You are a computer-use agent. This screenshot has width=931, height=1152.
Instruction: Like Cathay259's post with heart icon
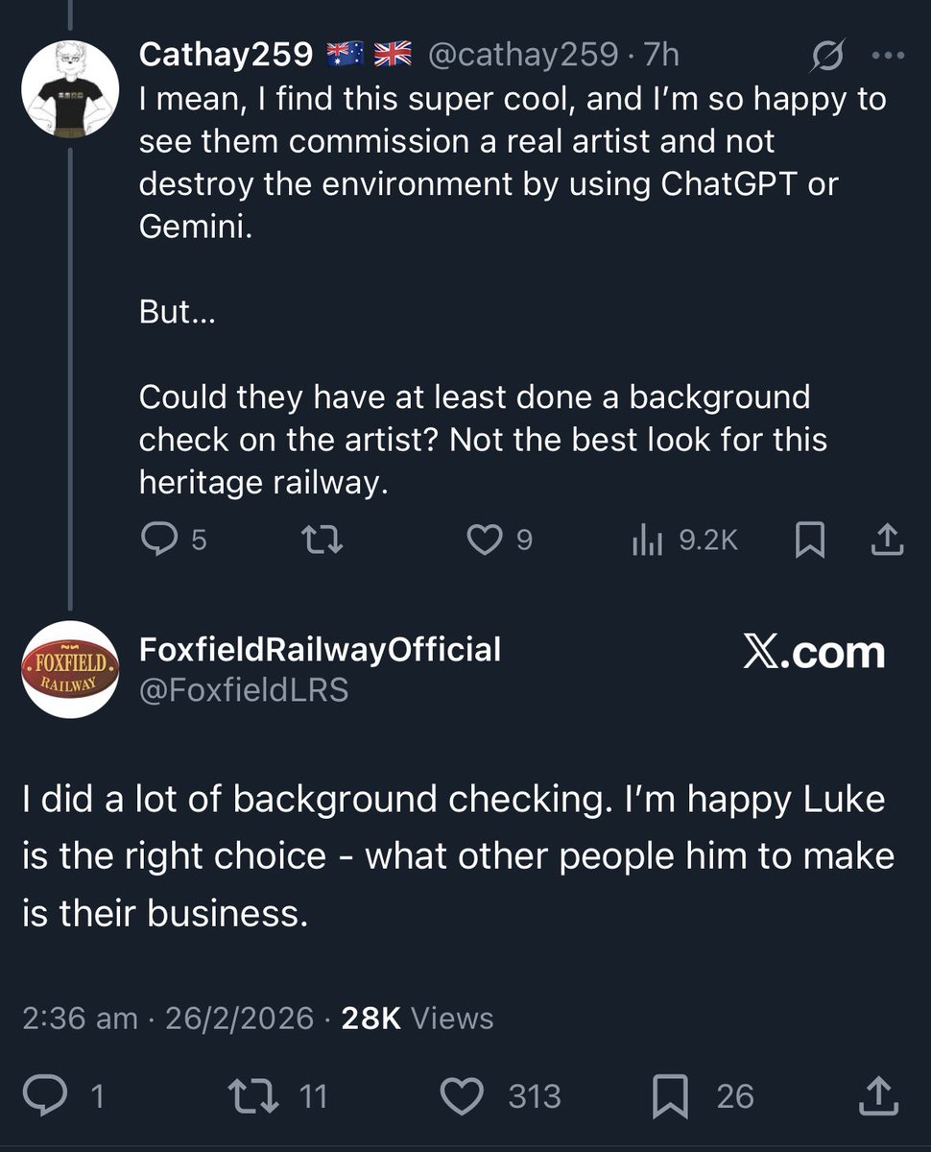pyautogui.click(x=482, y=541)
